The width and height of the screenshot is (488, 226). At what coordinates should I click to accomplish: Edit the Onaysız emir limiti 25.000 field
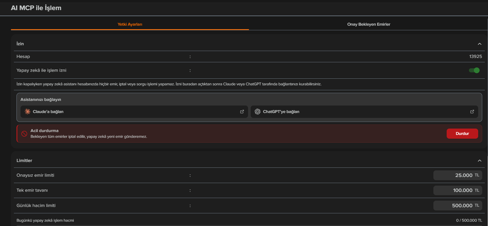458,175
